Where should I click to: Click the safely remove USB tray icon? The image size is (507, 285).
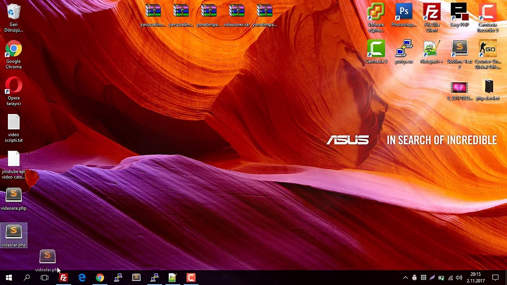414,278
